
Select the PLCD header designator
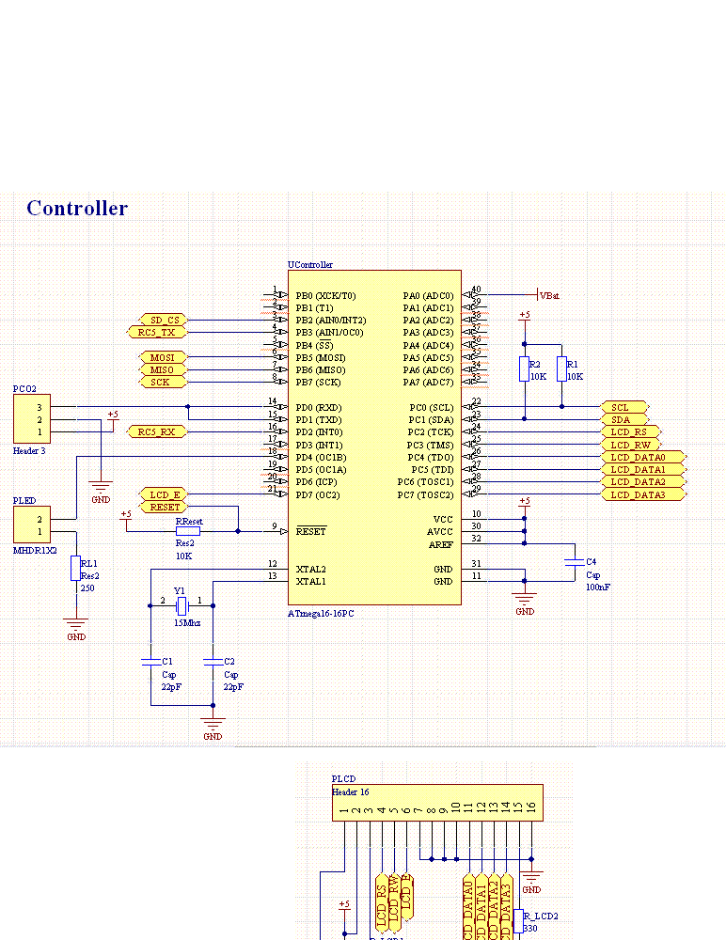tap(344, 778)
